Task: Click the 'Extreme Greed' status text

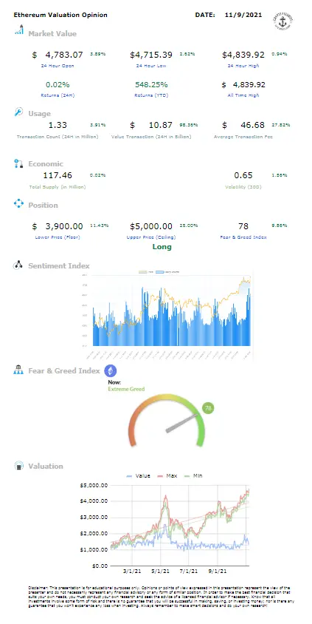Action: (126, 389)
